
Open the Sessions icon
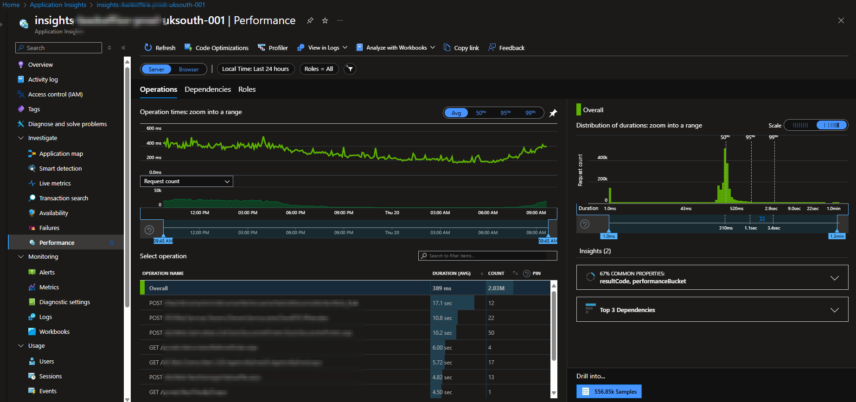(32, 376)
